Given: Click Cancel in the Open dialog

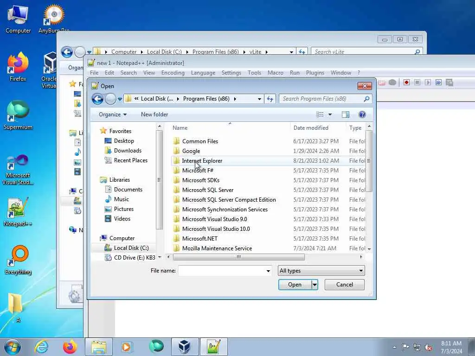Looking at the screenshot, I should (x=345, y=285).
